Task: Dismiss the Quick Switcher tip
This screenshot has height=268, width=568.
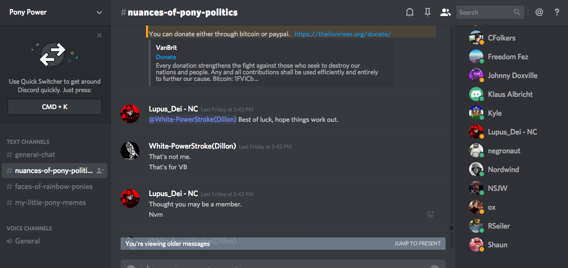Action: click(99, 35)
